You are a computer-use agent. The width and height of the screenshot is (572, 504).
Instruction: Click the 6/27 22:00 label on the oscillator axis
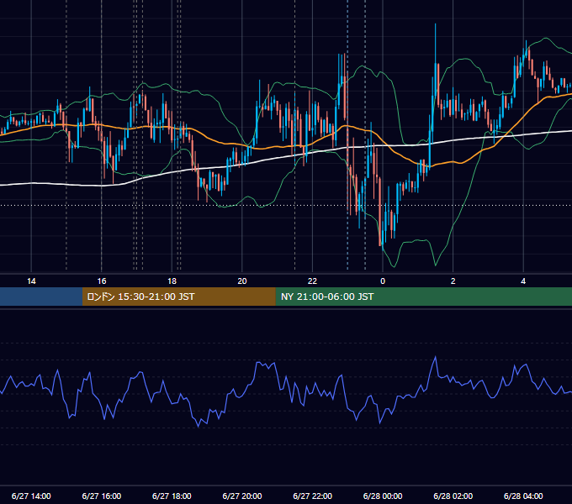(313, 496)
